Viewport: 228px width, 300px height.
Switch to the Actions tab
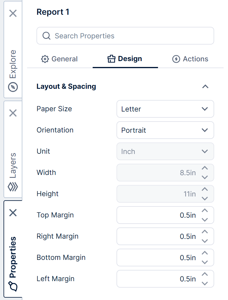[190, 59]
